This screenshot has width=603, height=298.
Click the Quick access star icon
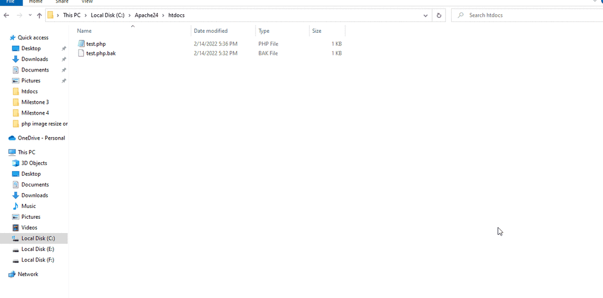click(x=13, y=38)
